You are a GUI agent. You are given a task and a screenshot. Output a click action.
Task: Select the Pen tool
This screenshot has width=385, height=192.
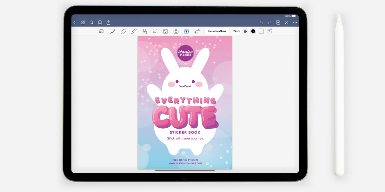(x=113, y=31)
